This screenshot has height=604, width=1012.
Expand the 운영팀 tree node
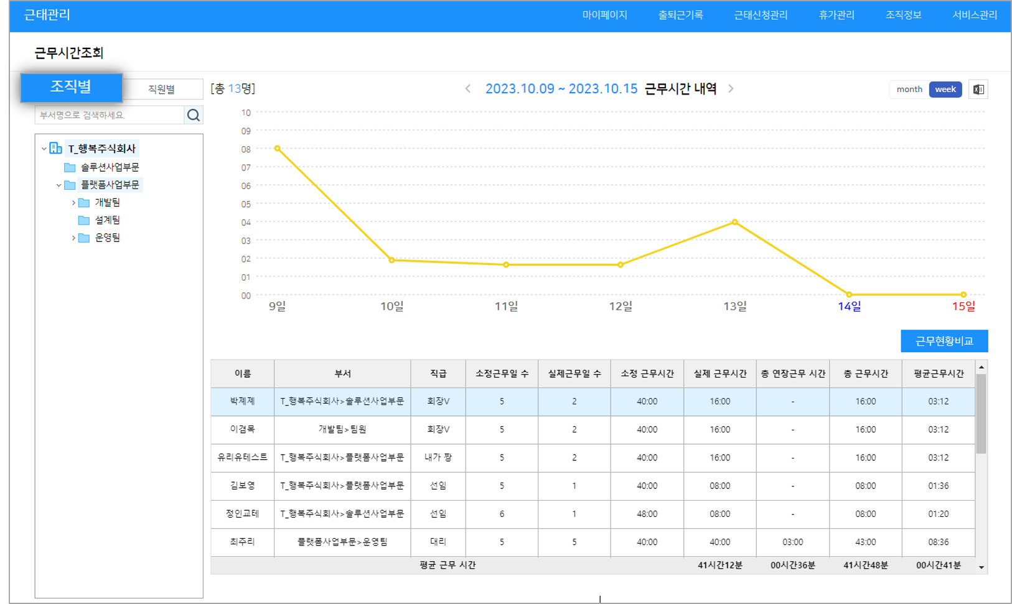[x=73, y=238]
